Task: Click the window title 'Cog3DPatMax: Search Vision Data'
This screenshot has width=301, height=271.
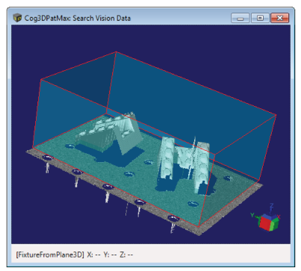Action: point(78,18)
